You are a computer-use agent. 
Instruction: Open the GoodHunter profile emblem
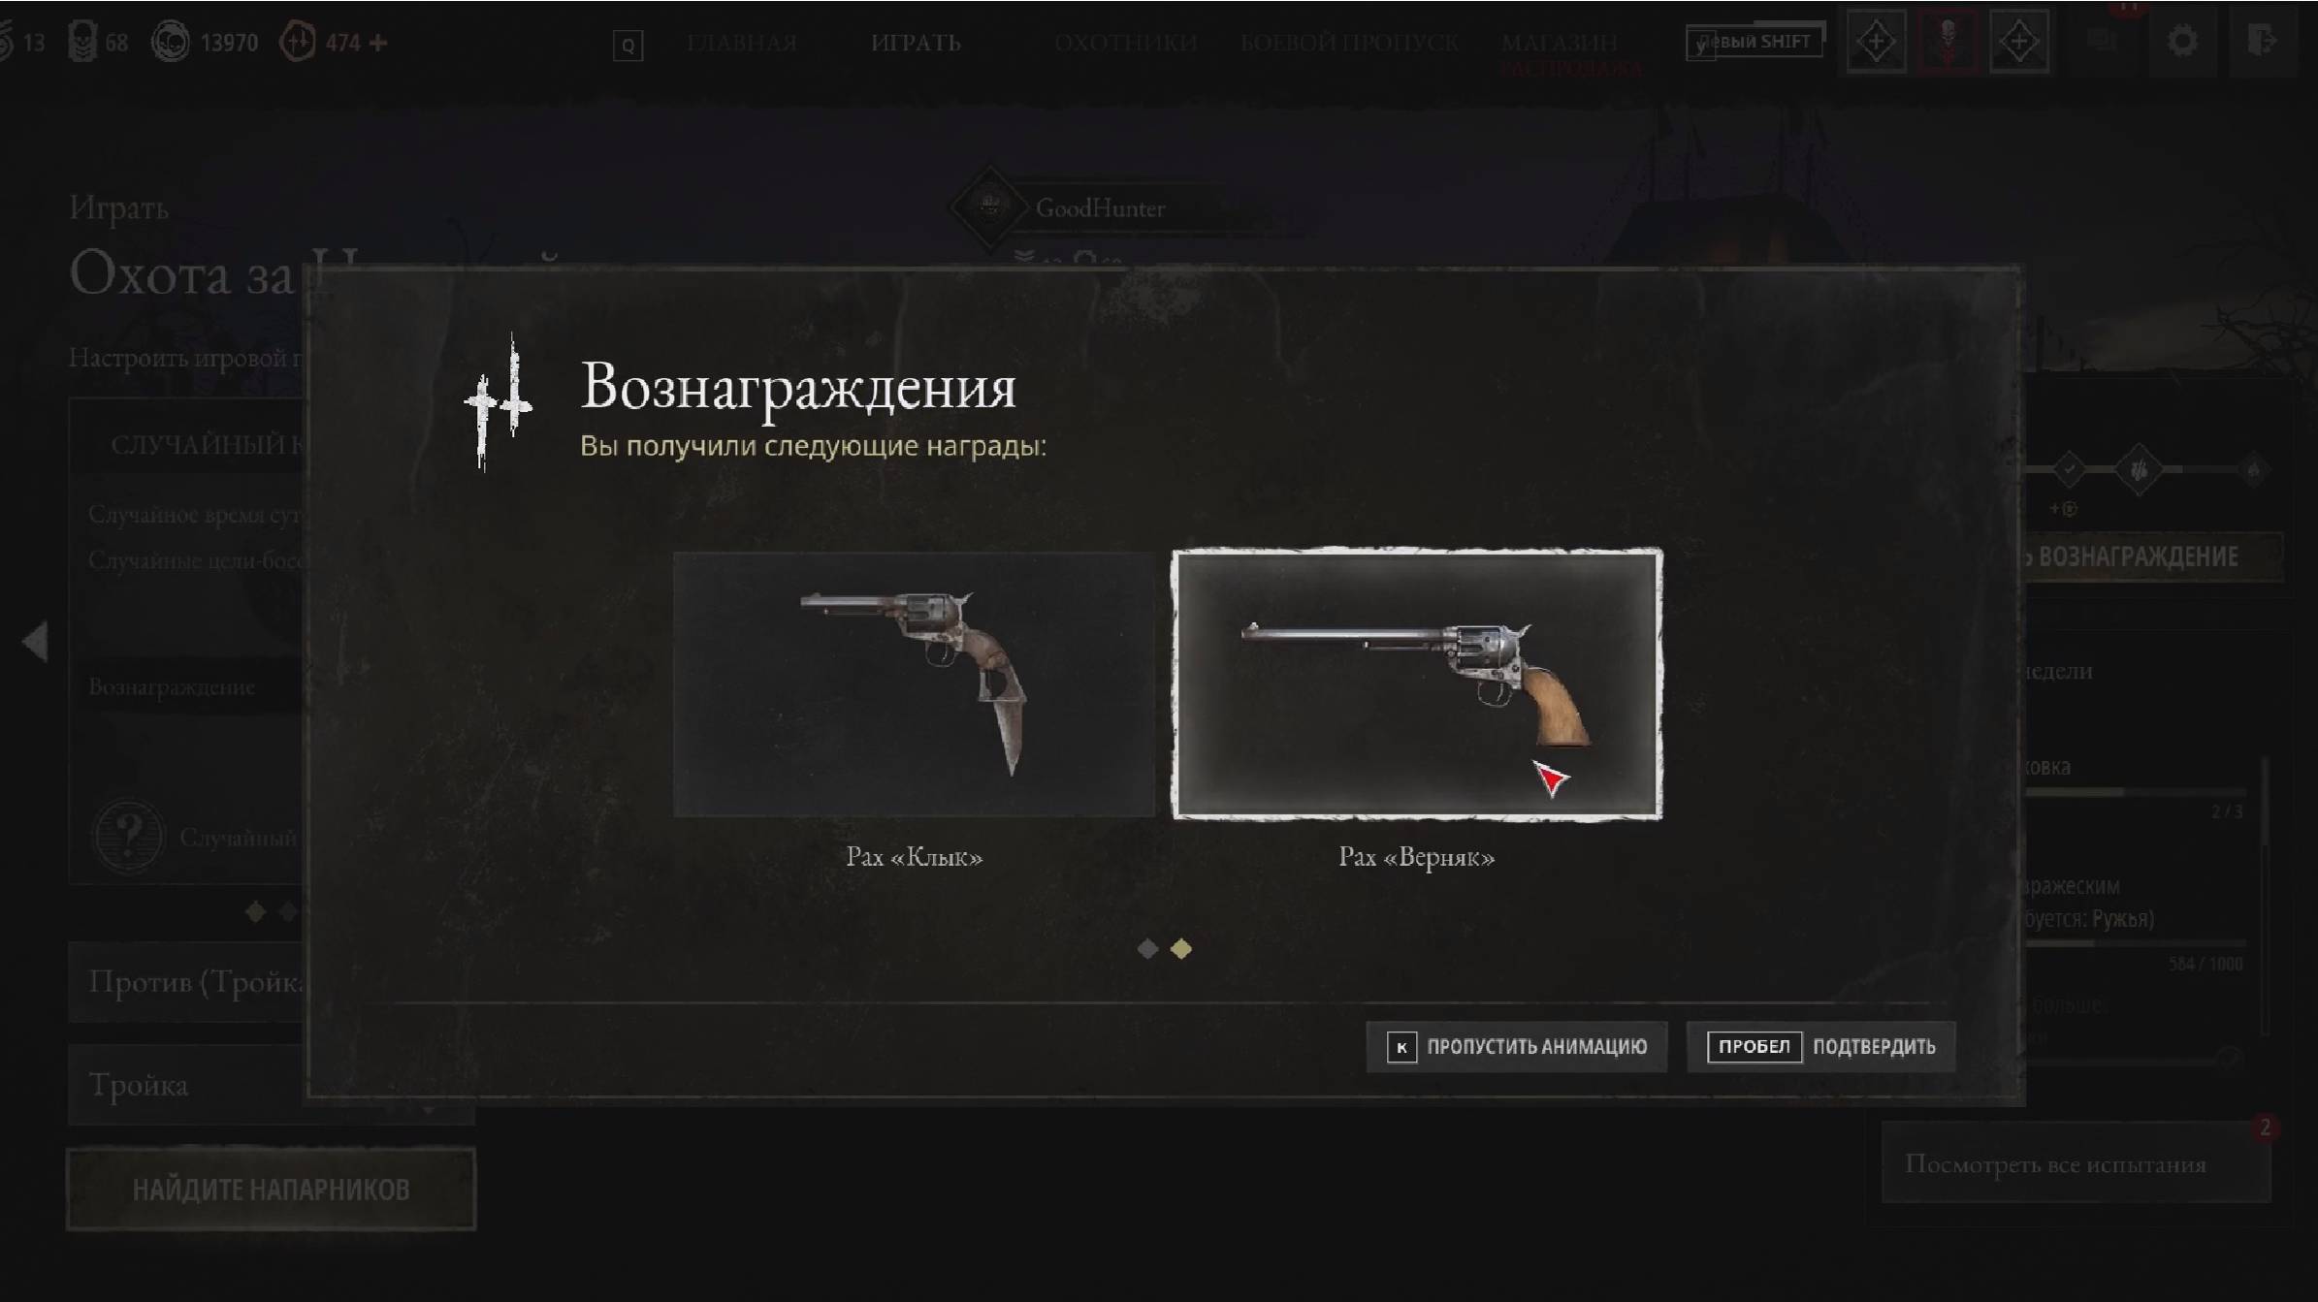tap(989, 206)
